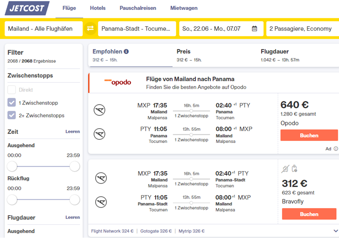Book the 312 € Bravofly offer
This screenshot has width=339, height=243.
tap(309, 214)
